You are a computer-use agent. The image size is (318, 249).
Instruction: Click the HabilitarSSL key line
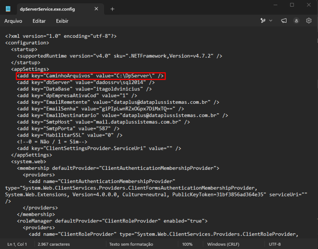point(70,135)
